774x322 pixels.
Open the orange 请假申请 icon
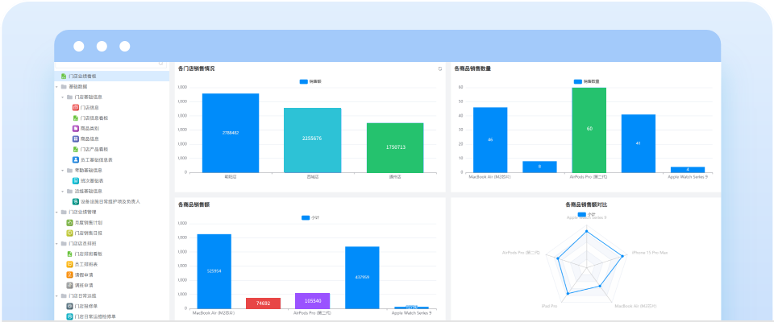[x=69, y=275]
